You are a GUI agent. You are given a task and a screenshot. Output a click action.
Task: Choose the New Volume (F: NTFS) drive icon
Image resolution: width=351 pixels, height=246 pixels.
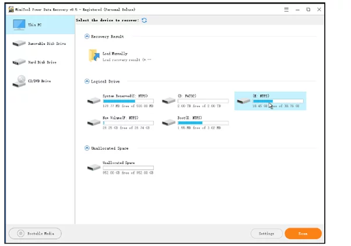pos(93,122)
